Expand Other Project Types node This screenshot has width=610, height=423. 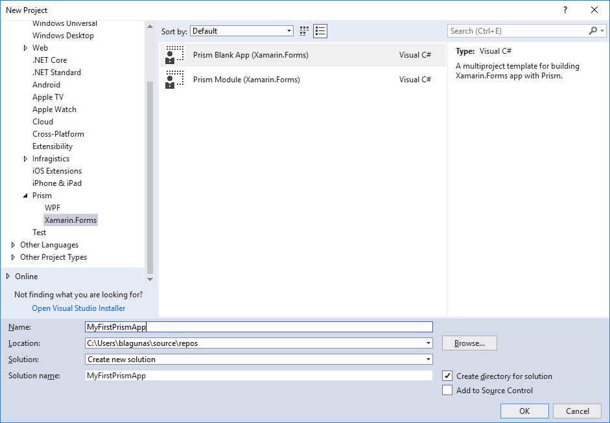tap(13, 257)
